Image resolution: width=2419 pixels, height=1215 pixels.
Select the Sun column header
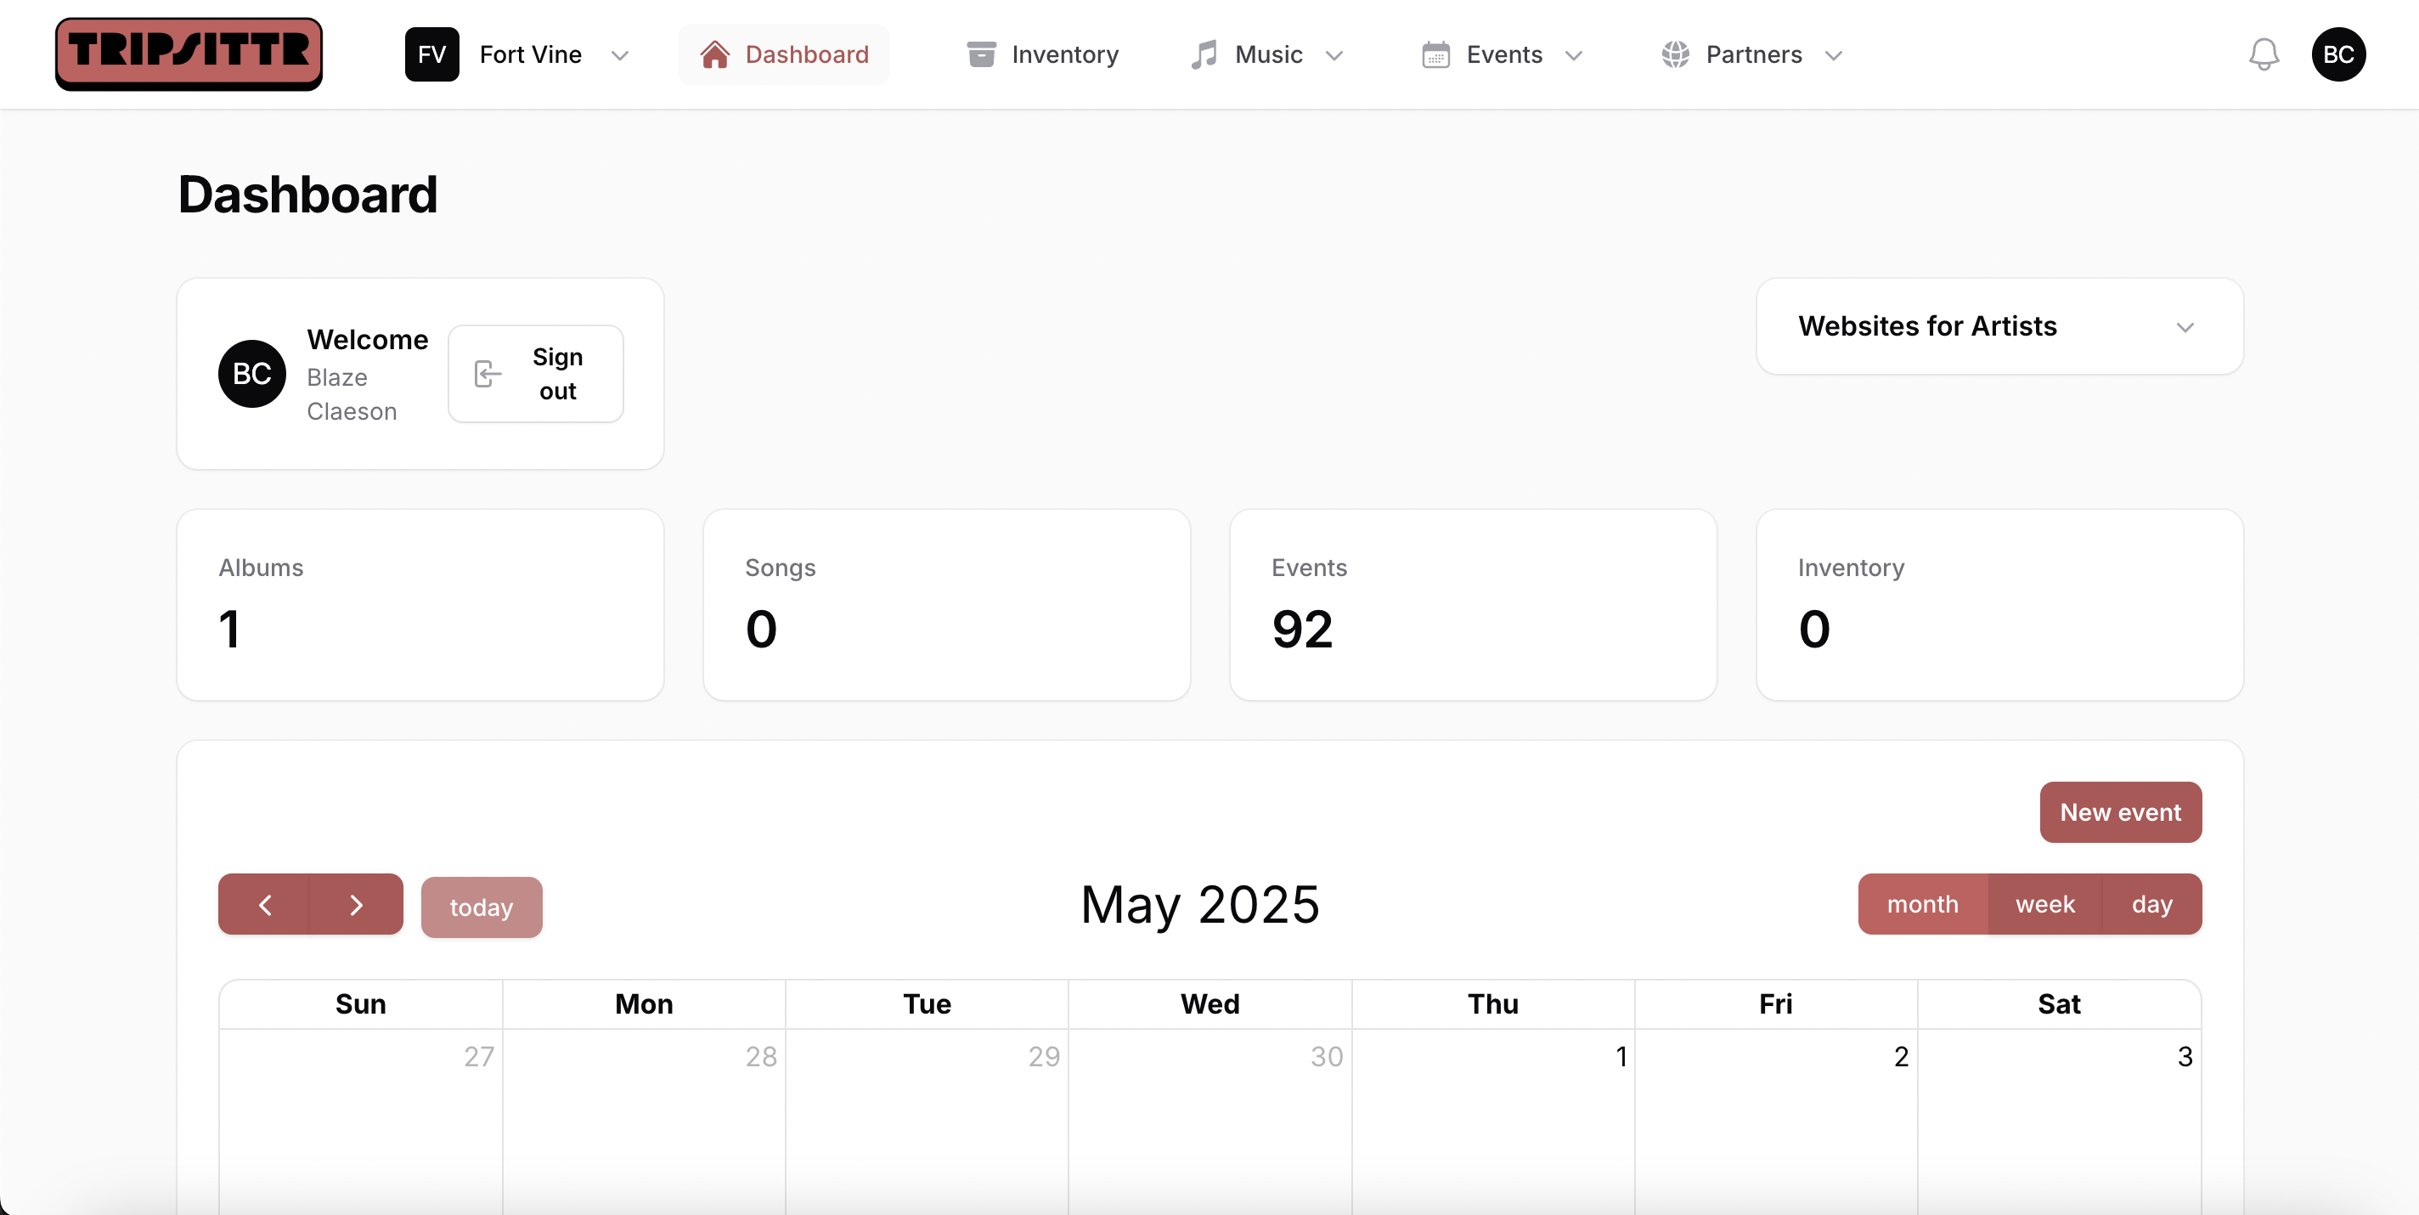361,1004
